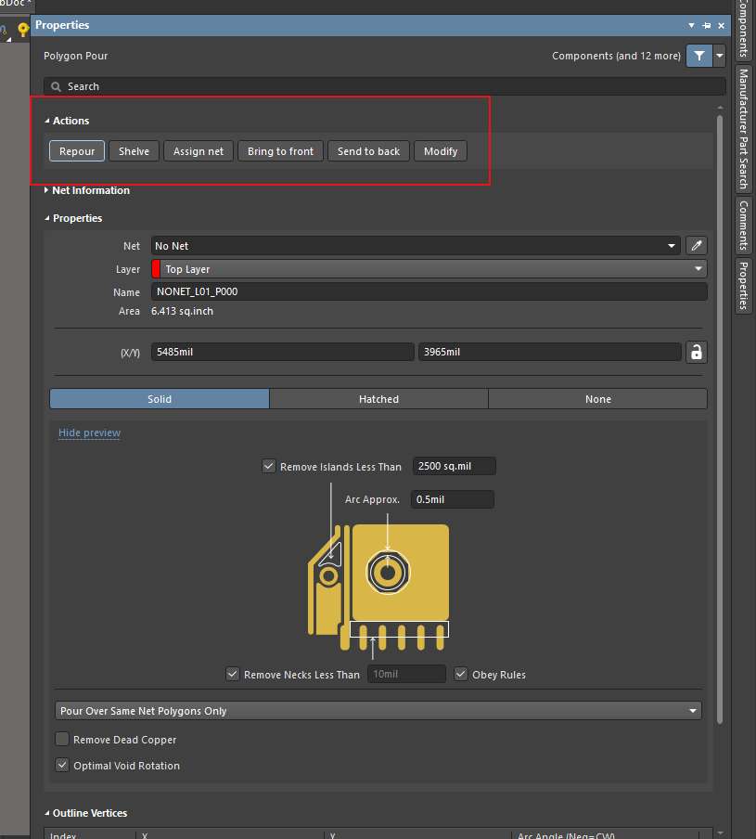Toggle the X/Y location lock icon
The height and width of the screenshot is (839, 756).
(696, 352)
